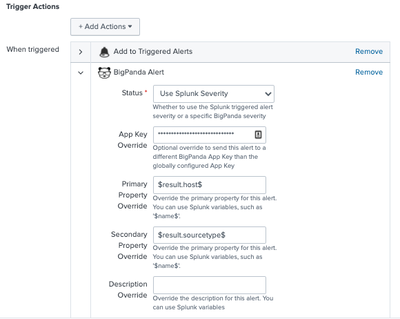Click the password manager icon in App Key field
The image size is (400, 319).
pos(258,135)
